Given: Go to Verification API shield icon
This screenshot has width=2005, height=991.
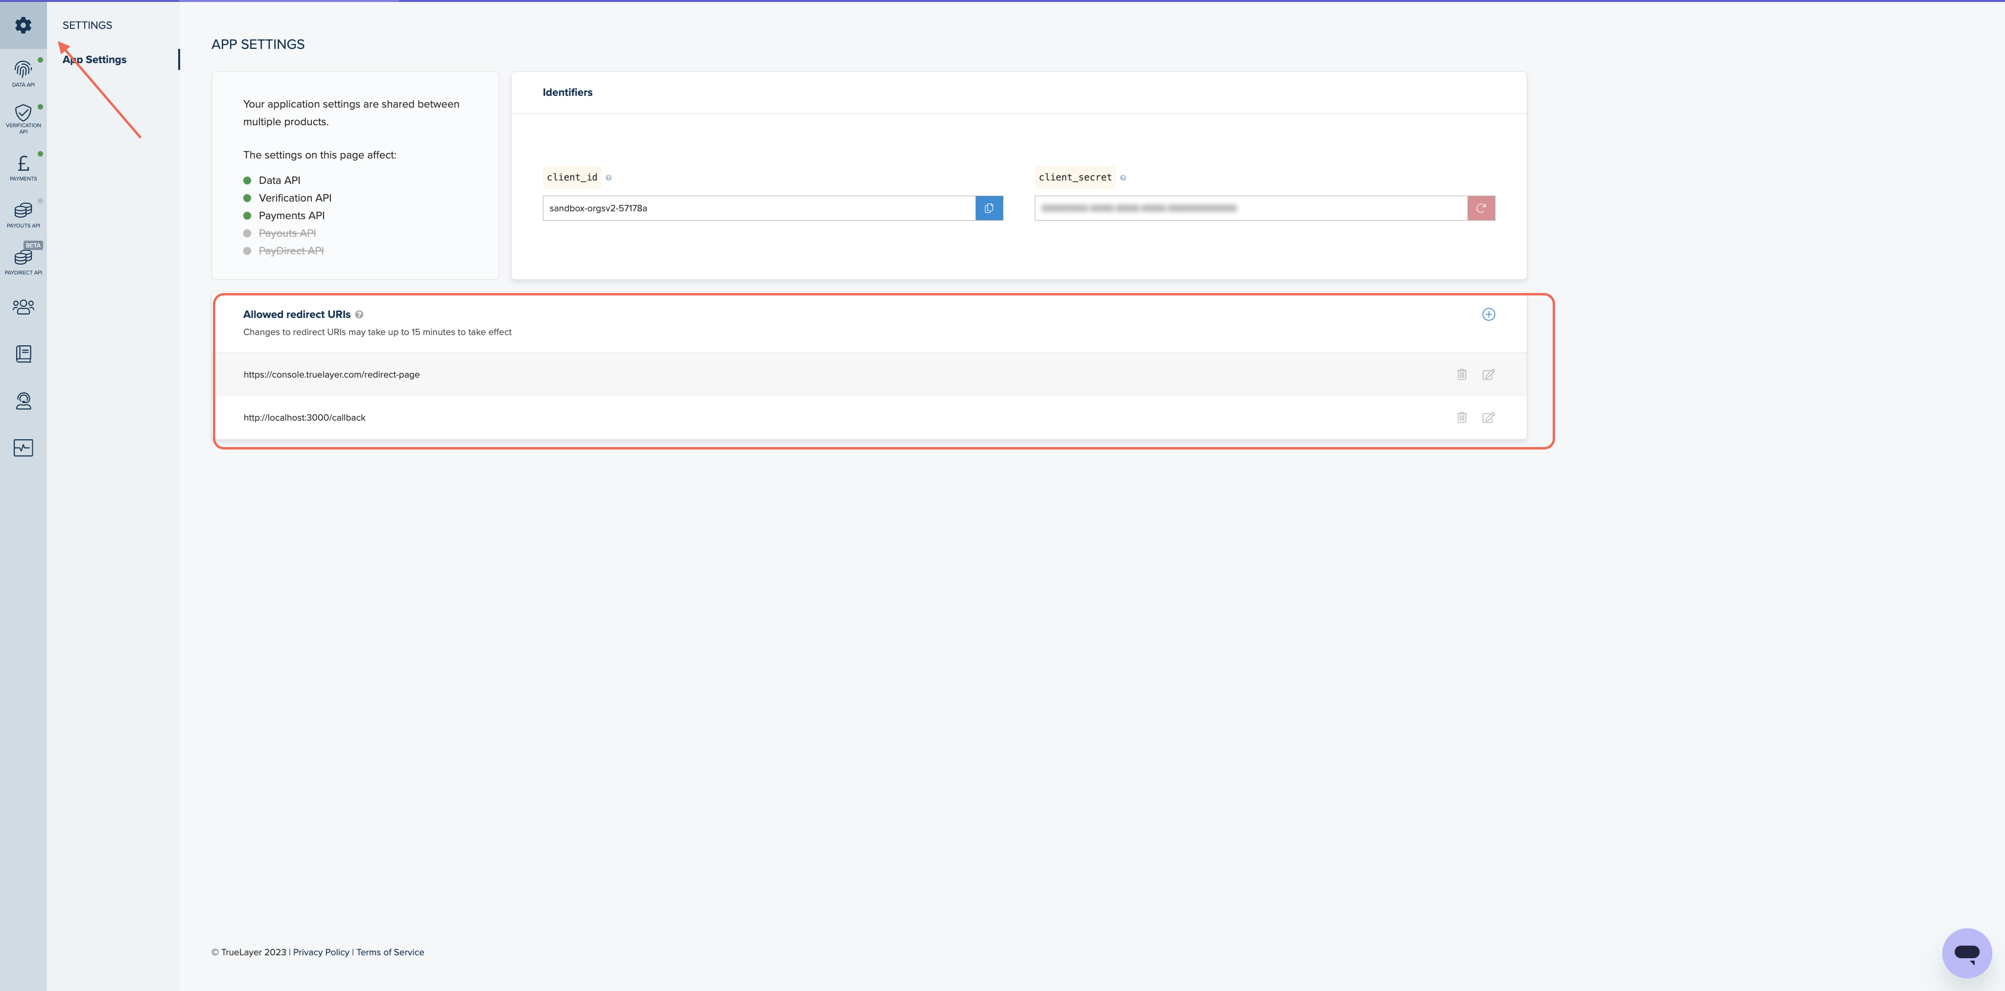Looking at the screenshot, I should (23, 118).
